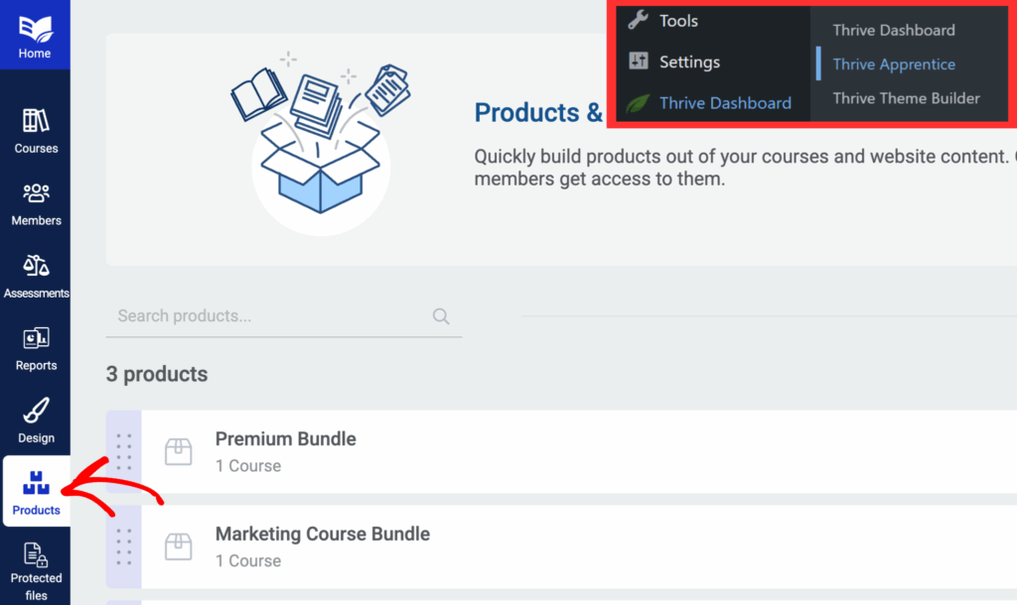Select the Products icon in sidebar
The height and width of the screenshot is (605, 1017).
pos(36,483)
